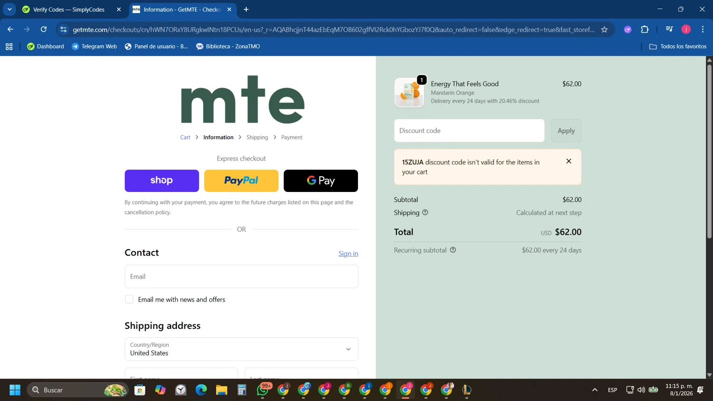The width and height of the screenshot is (713, 401).
Task: Pay with Google Pay button
Action: point(321,181)
